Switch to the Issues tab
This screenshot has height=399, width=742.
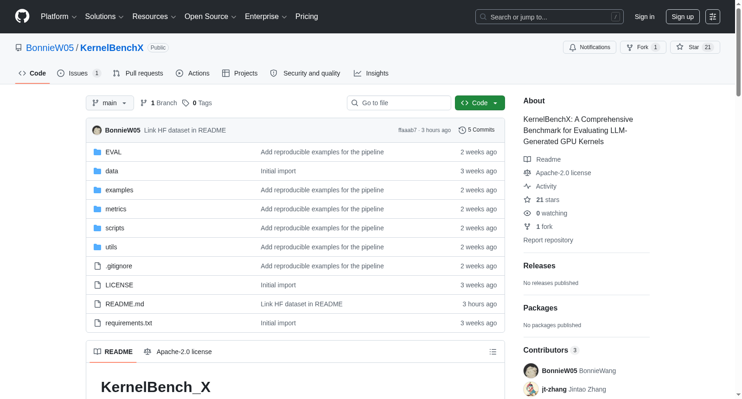78,73
